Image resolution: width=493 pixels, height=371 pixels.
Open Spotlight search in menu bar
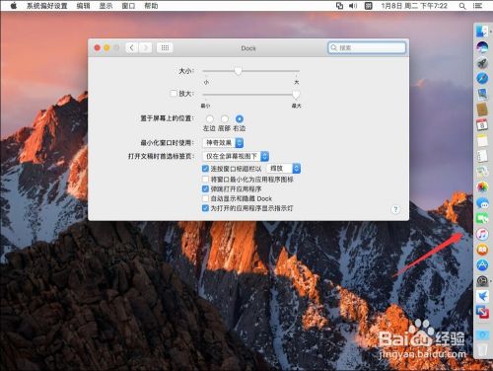click(x=462, y=6)
